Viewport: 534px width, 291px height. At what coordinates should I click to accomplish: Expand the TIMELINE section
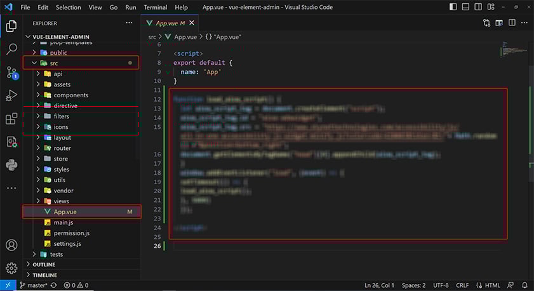click(82, 275)
